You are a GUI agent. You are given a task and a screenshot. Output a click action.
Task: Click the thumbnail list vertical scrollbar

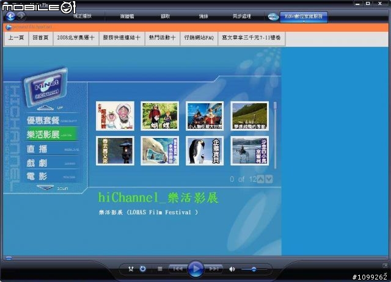275,135
